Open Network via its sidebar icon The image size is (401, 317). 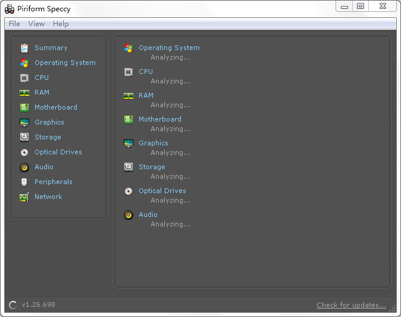(24, 197)
